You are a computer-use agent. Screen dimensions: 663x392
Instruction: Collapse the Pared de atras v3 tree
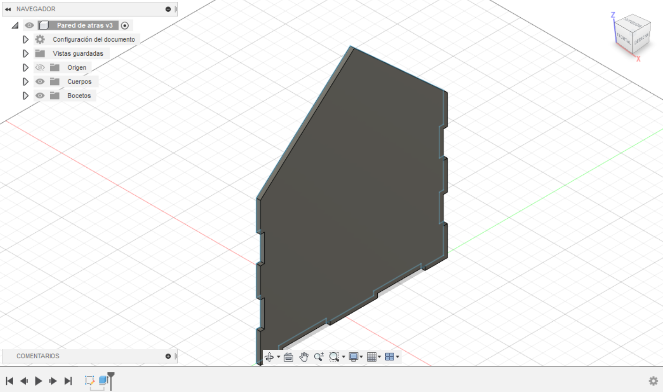15,25
